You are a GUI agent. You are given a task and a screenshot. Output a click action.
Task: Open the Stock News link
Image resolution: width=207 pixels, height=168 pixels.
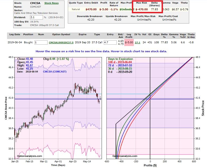click(x=51, y=3)
